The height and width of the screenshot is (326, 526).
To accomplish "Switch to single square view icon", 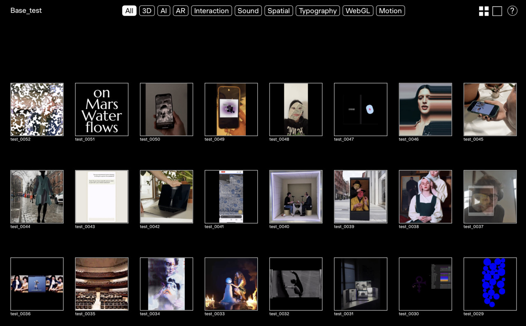I will tap(497, 11).
